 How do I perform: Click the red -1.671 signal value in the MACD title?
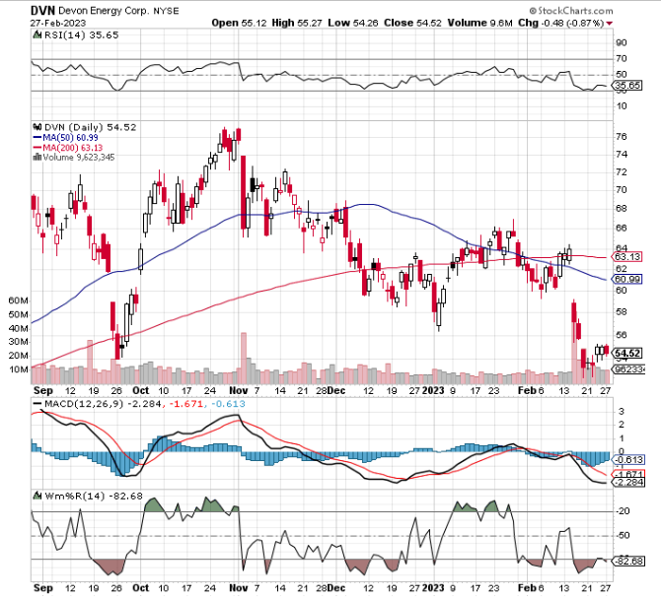187,404
